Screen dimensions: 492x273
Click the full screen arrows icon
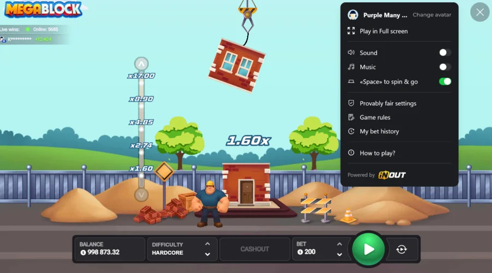pos(351,31)
